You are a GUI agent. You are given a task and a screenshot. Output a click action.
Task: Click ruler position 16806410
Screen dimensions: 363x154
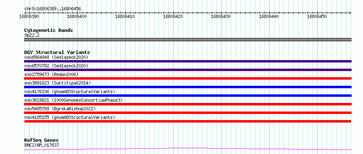tap(125, 16)
